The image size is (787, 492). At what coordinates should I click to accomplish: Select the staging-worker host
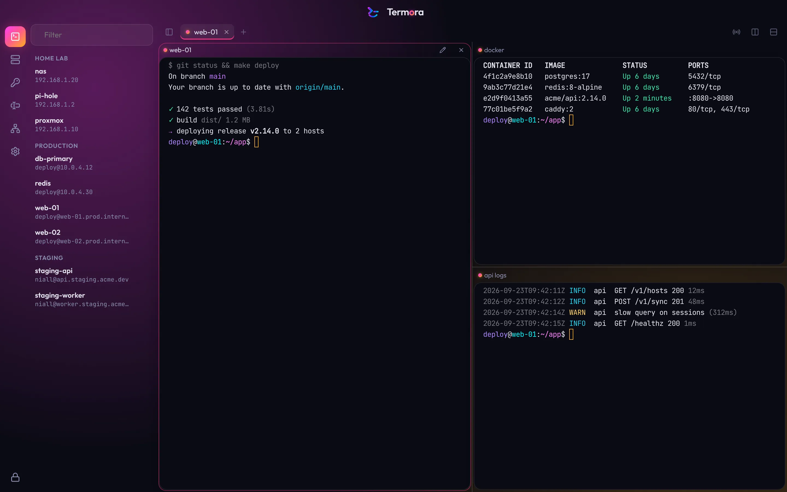pyautogui.click(x=92, y=299)
